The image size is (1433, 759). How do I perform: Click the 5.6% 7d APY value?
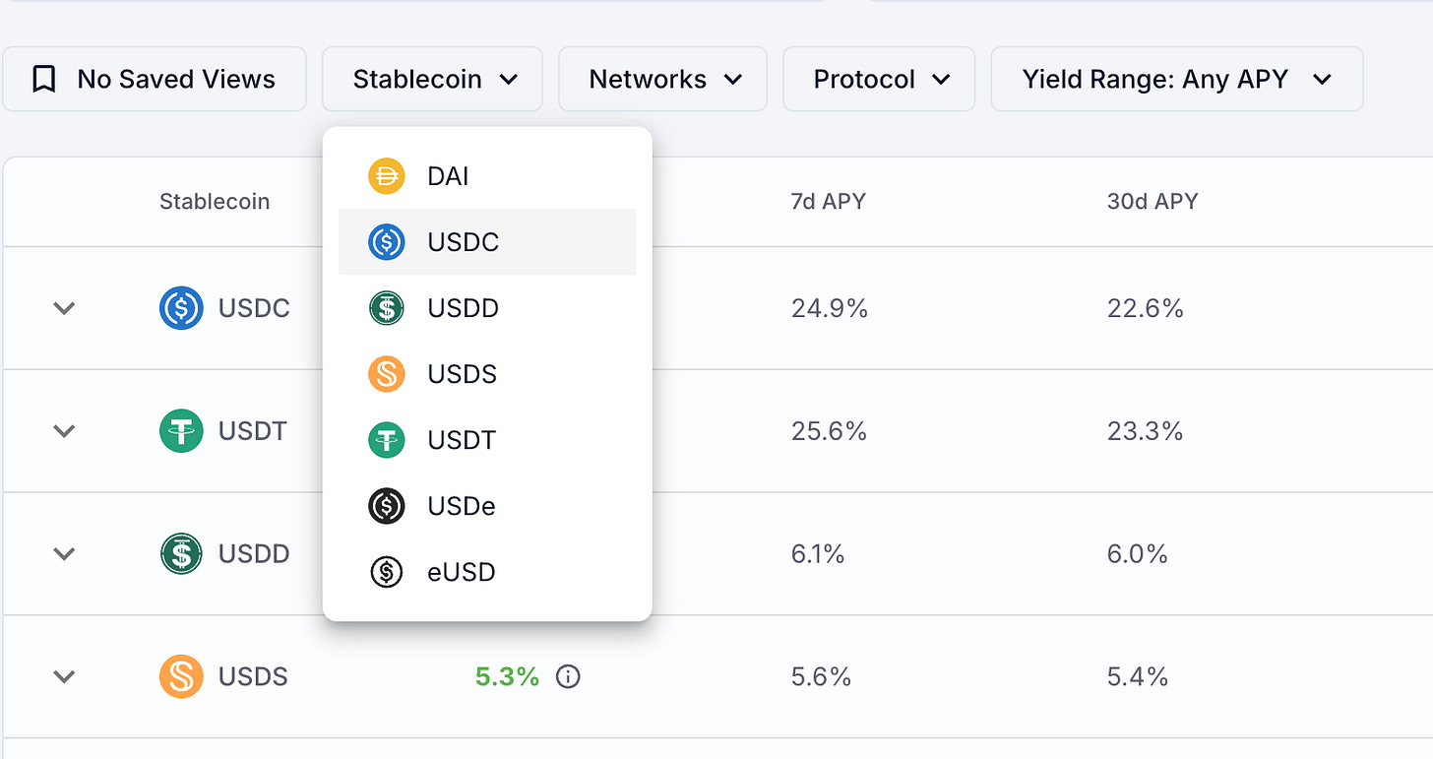point(822,676)
